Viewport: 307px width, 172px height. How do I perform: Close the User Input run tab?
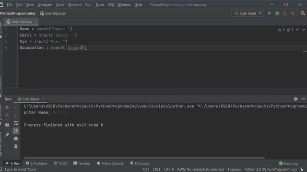pyautogui.click(x=43, y=99)
